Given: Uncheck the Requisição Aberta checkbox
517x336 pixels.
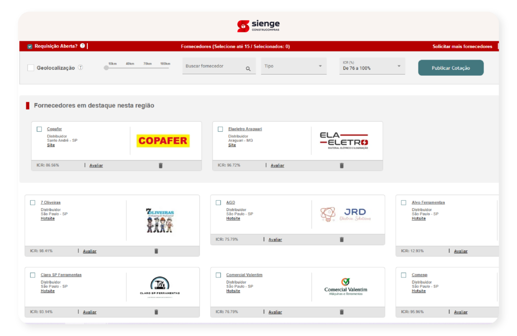Looking at the screenshot, I should (x=30, y=46).
